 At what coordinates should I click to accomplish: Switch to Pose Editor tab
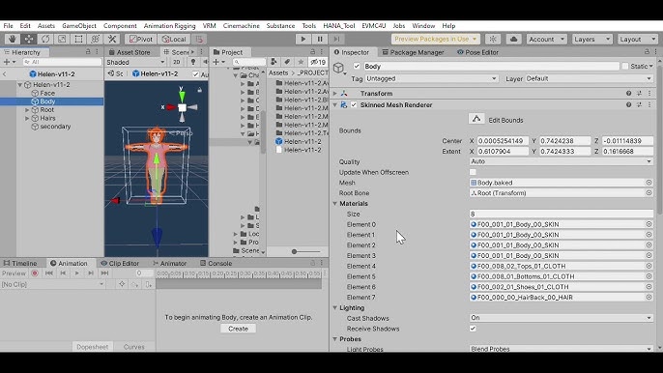point(477,52)
